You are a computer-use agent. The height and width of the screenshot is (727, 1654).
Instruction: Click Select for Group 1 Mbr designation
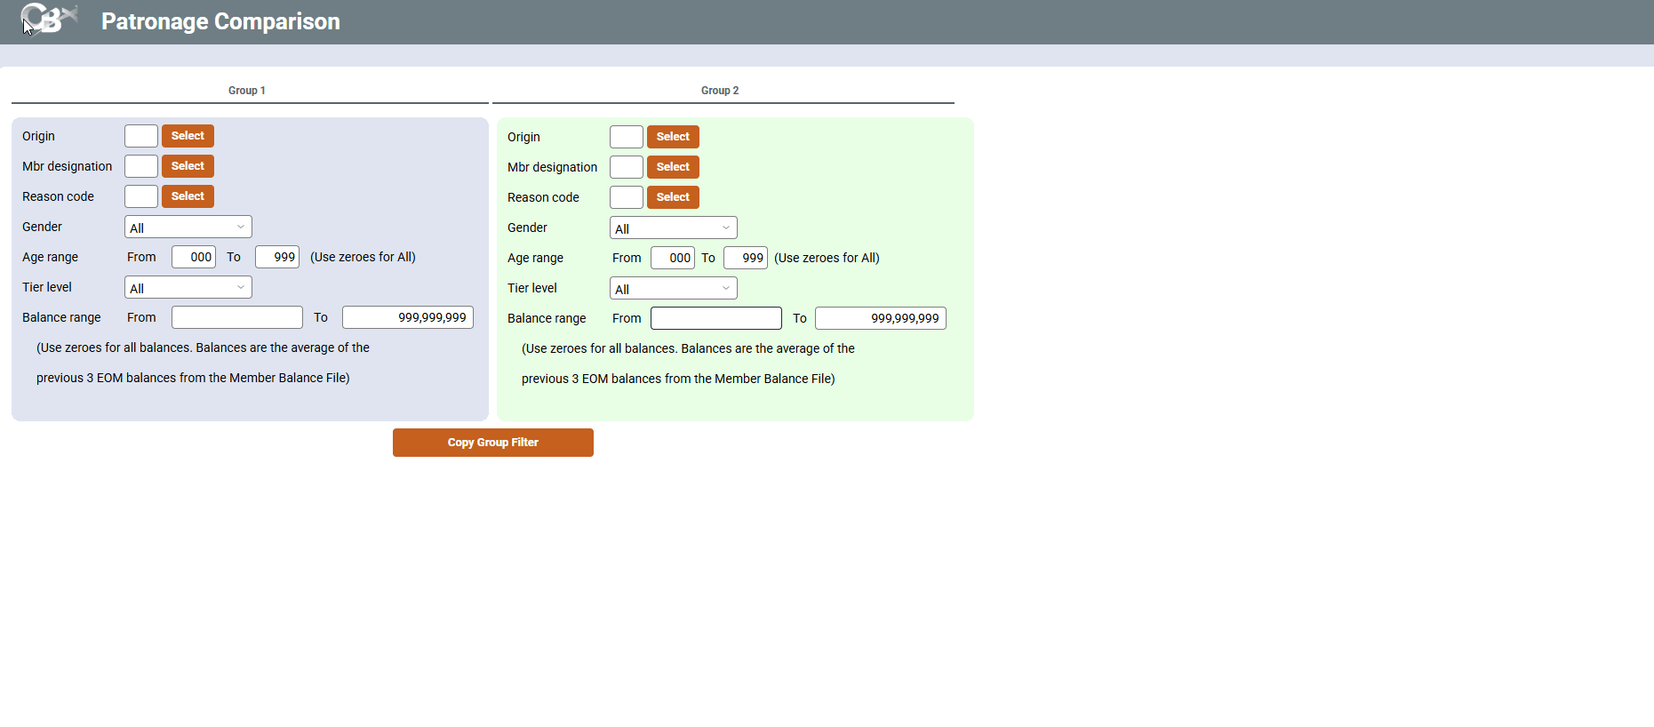[x=188, y=166]
